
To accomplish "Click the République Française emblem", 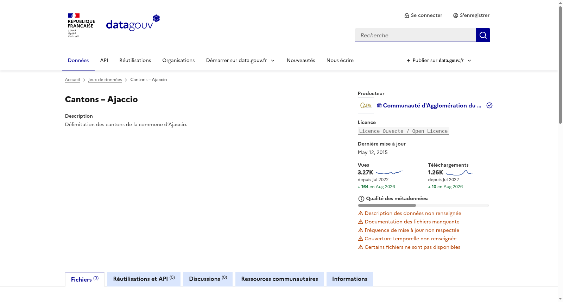I will pyautogui.click(x=81, y=25).
